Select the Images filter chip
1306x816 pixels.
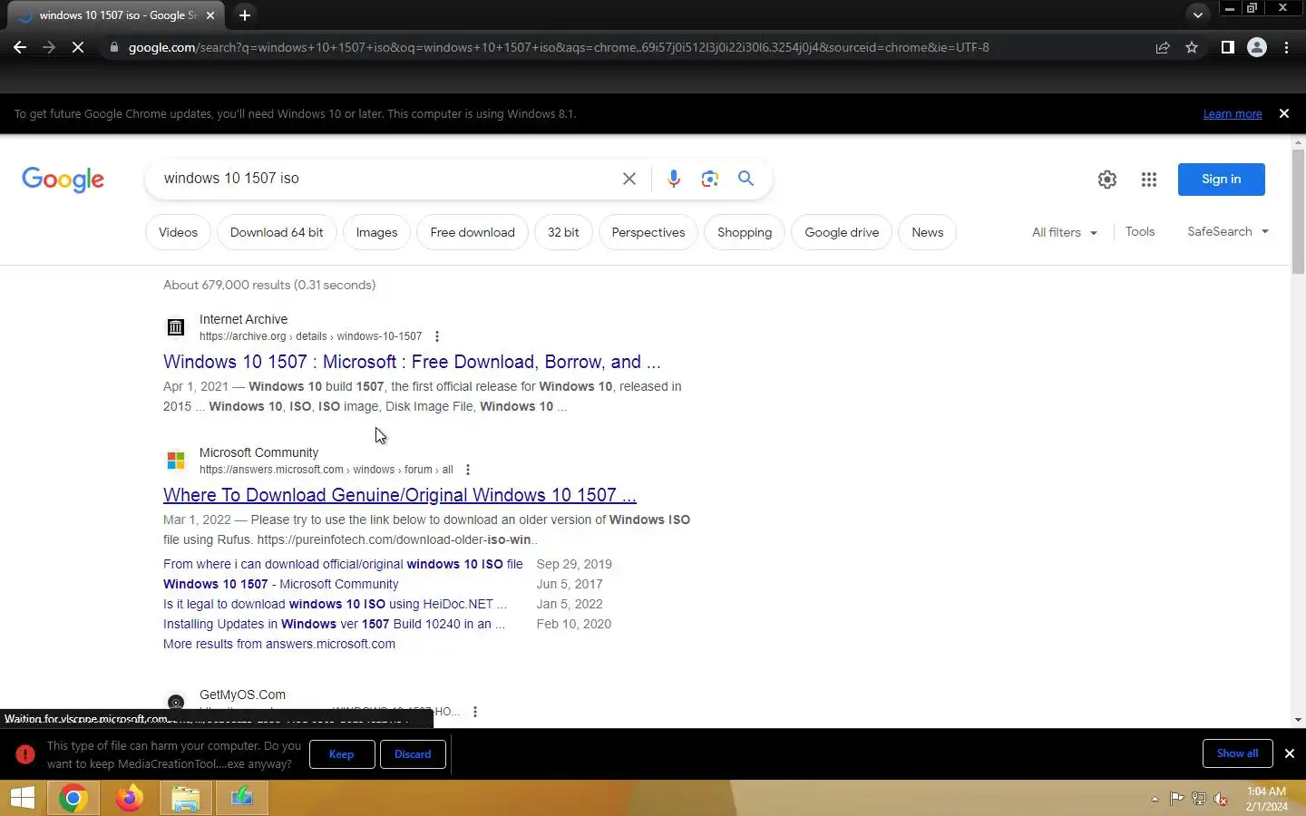tap(376, 232)
